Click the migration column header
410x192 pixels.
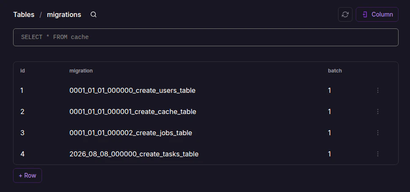[81, 71]
